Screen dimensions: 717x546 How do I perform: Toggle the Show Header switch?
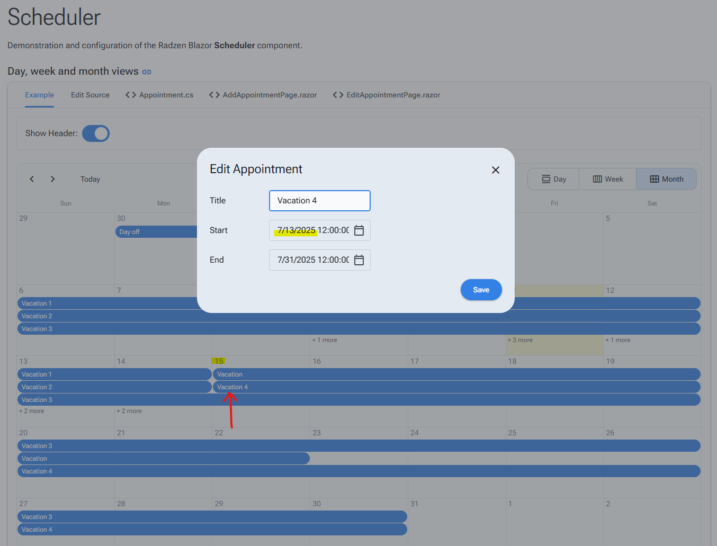click(x=96, y=133)
